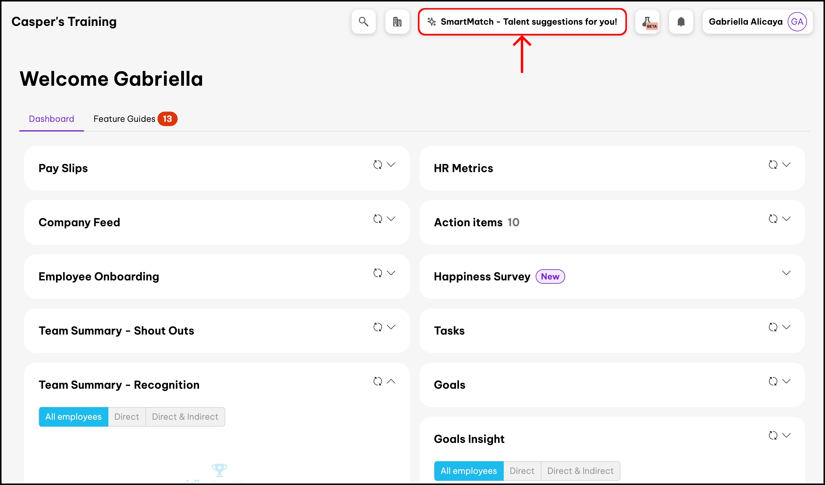Open the notifications bell
Image resolution: width=825 pixels, height=485 pixels.
(680, 22)
